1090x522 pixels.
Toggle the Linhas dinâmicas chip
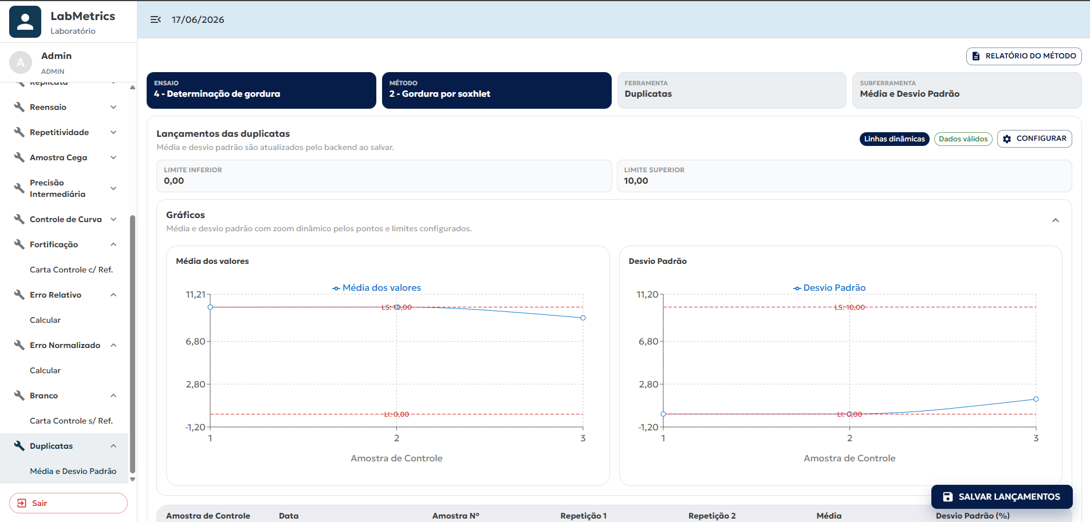pyautogui.click(x=894, y=139)
